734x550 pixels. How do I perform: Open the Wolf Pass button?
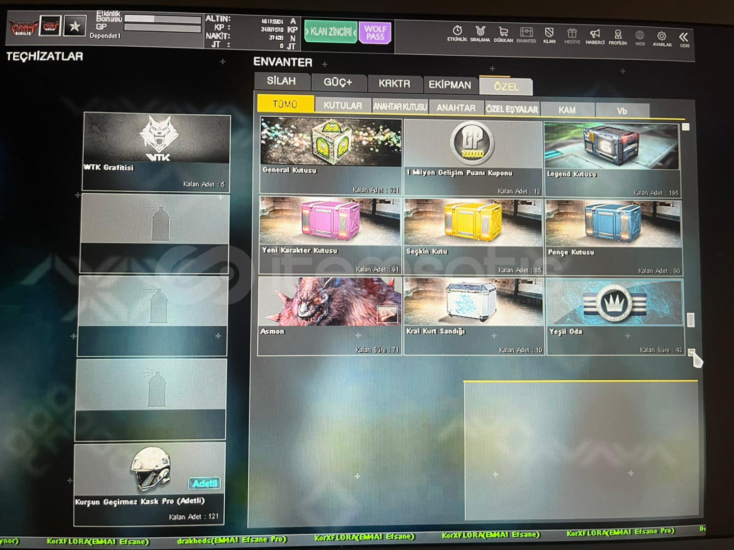(375, 33)
